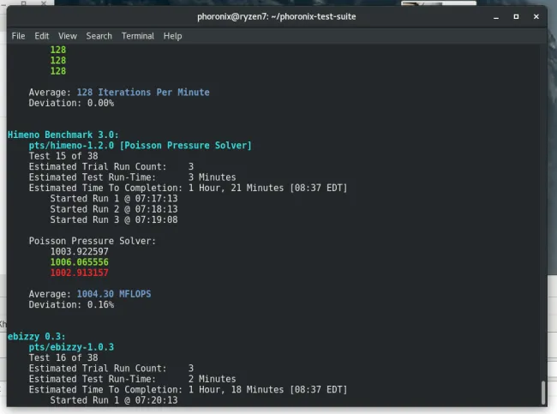Click Started Run 3 @ 07:19:08
The image size is (557, 414).
point(114,220)
